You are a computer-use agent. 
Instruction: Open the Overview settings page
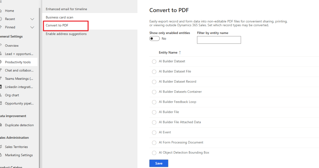point(12,46)
